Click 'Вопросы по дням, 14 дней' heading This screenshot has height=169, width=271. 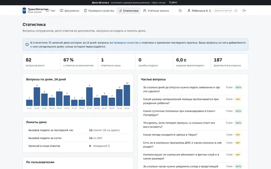(46, 79)
